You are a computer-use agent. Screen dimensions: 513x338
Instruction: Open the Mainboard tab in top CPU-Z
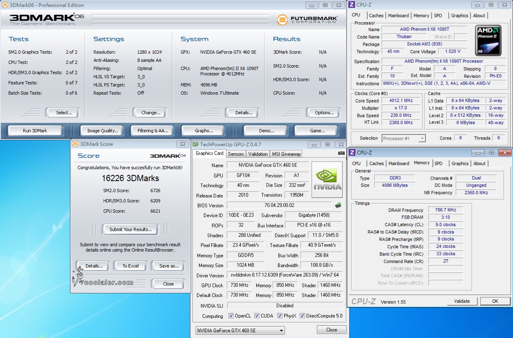[x=398, y=16]
